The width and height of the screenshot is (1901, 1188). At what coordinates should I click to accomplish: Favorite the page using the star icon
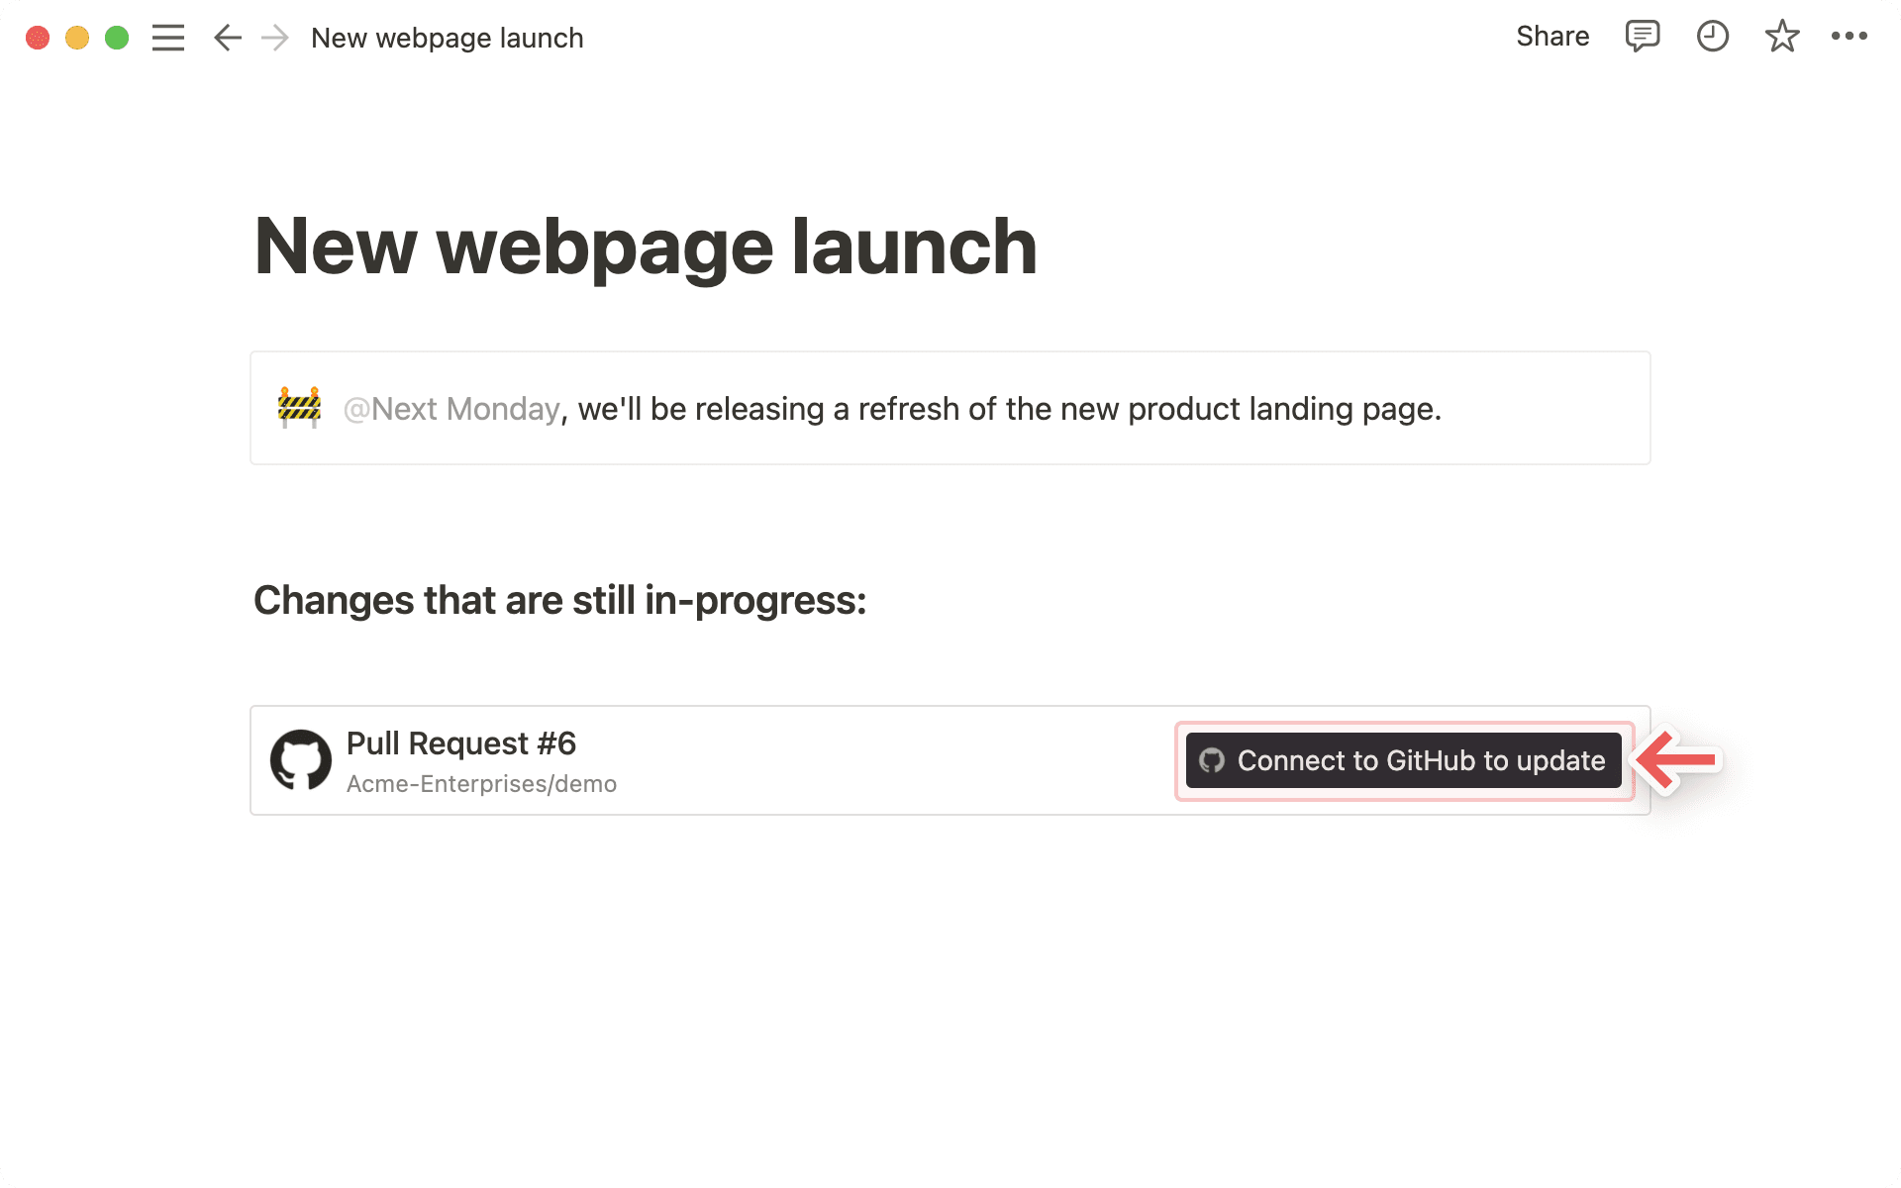pyautogui.click(x=1781, y=37)
